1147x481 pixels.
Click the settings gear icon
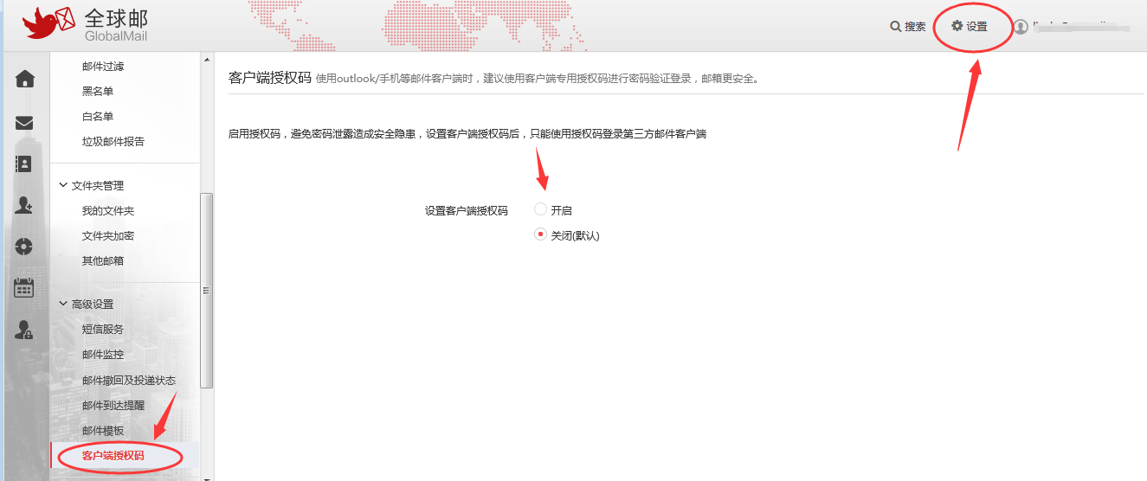(x=957, y=26)
